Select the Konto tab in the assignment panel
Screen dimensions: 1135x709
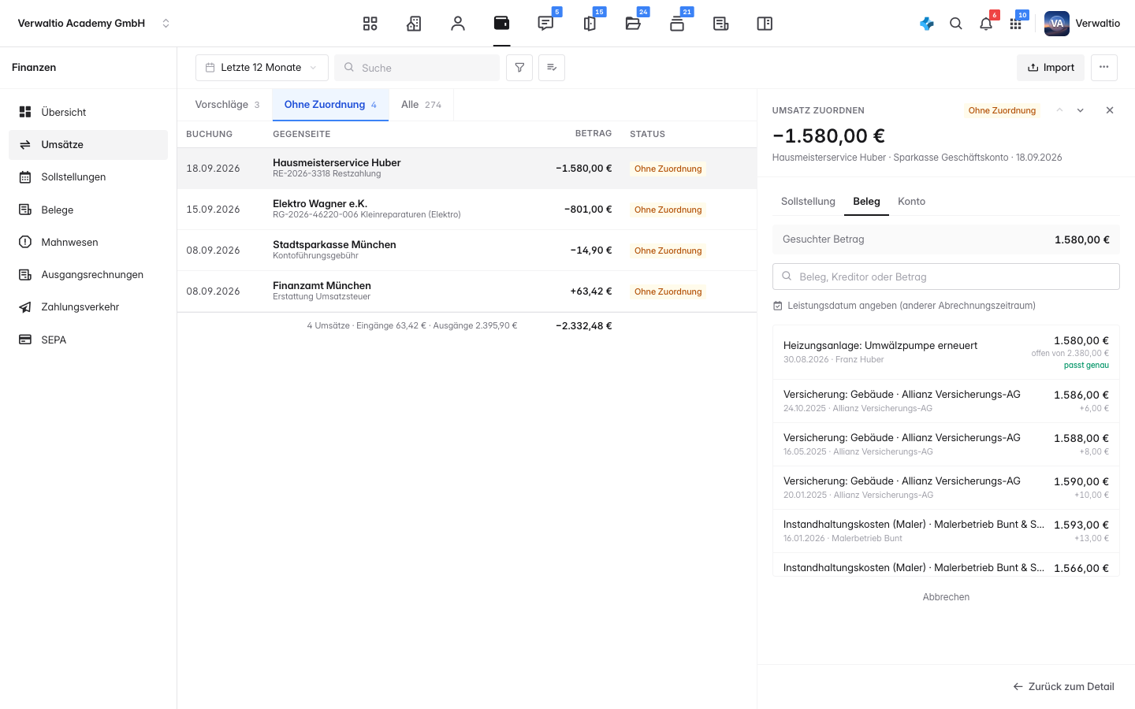pyautogui.click(x=912, y=202)
